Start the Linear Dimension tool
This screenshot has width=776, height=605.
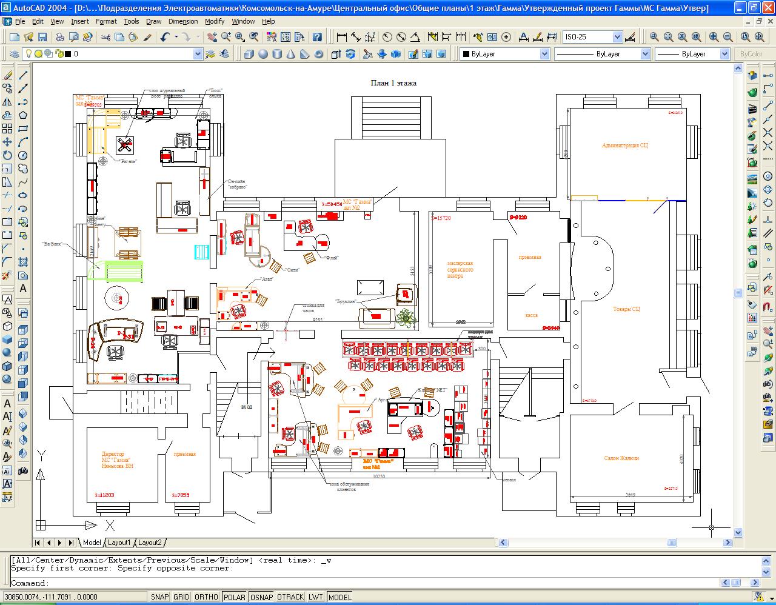click(341, 37)
